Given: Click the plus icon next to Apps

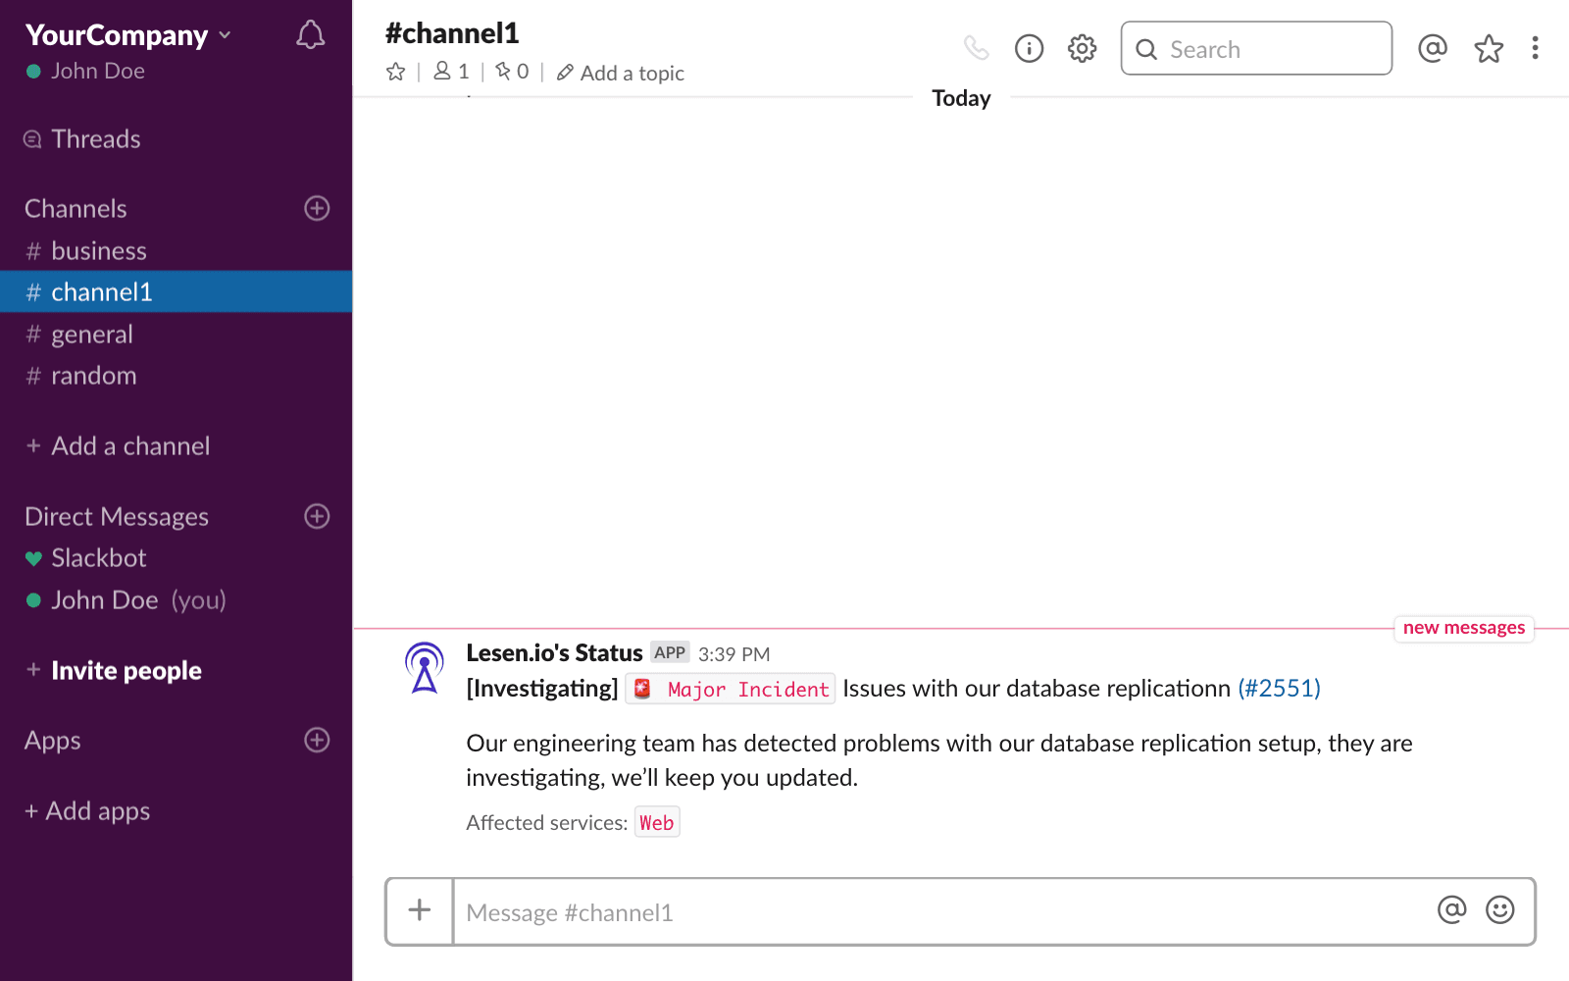Looking at the screenshot, I should [x=317, y=740].
